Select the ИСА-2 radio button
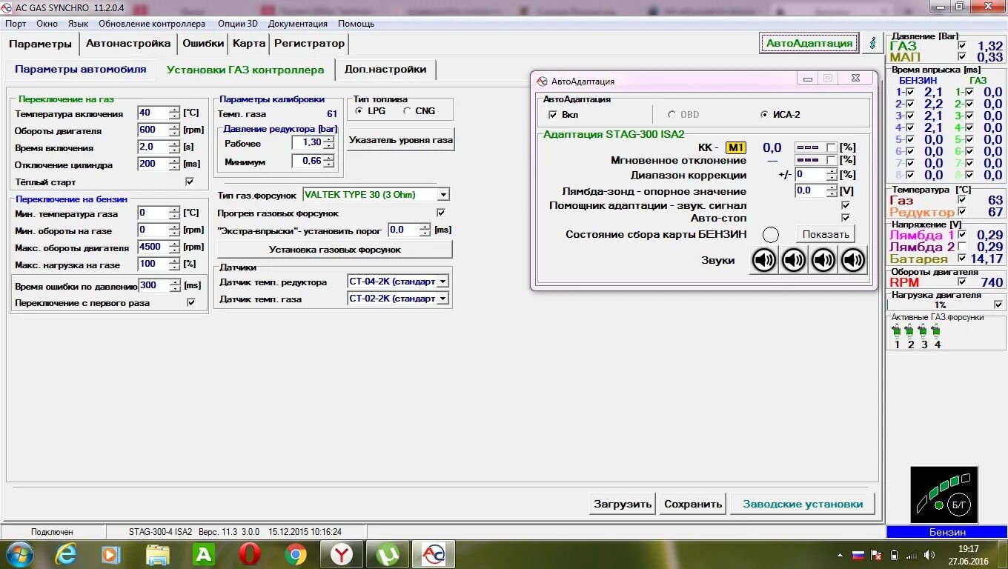Image resolution: width=1008 pixels, height=569 pixels. (765, 115)
